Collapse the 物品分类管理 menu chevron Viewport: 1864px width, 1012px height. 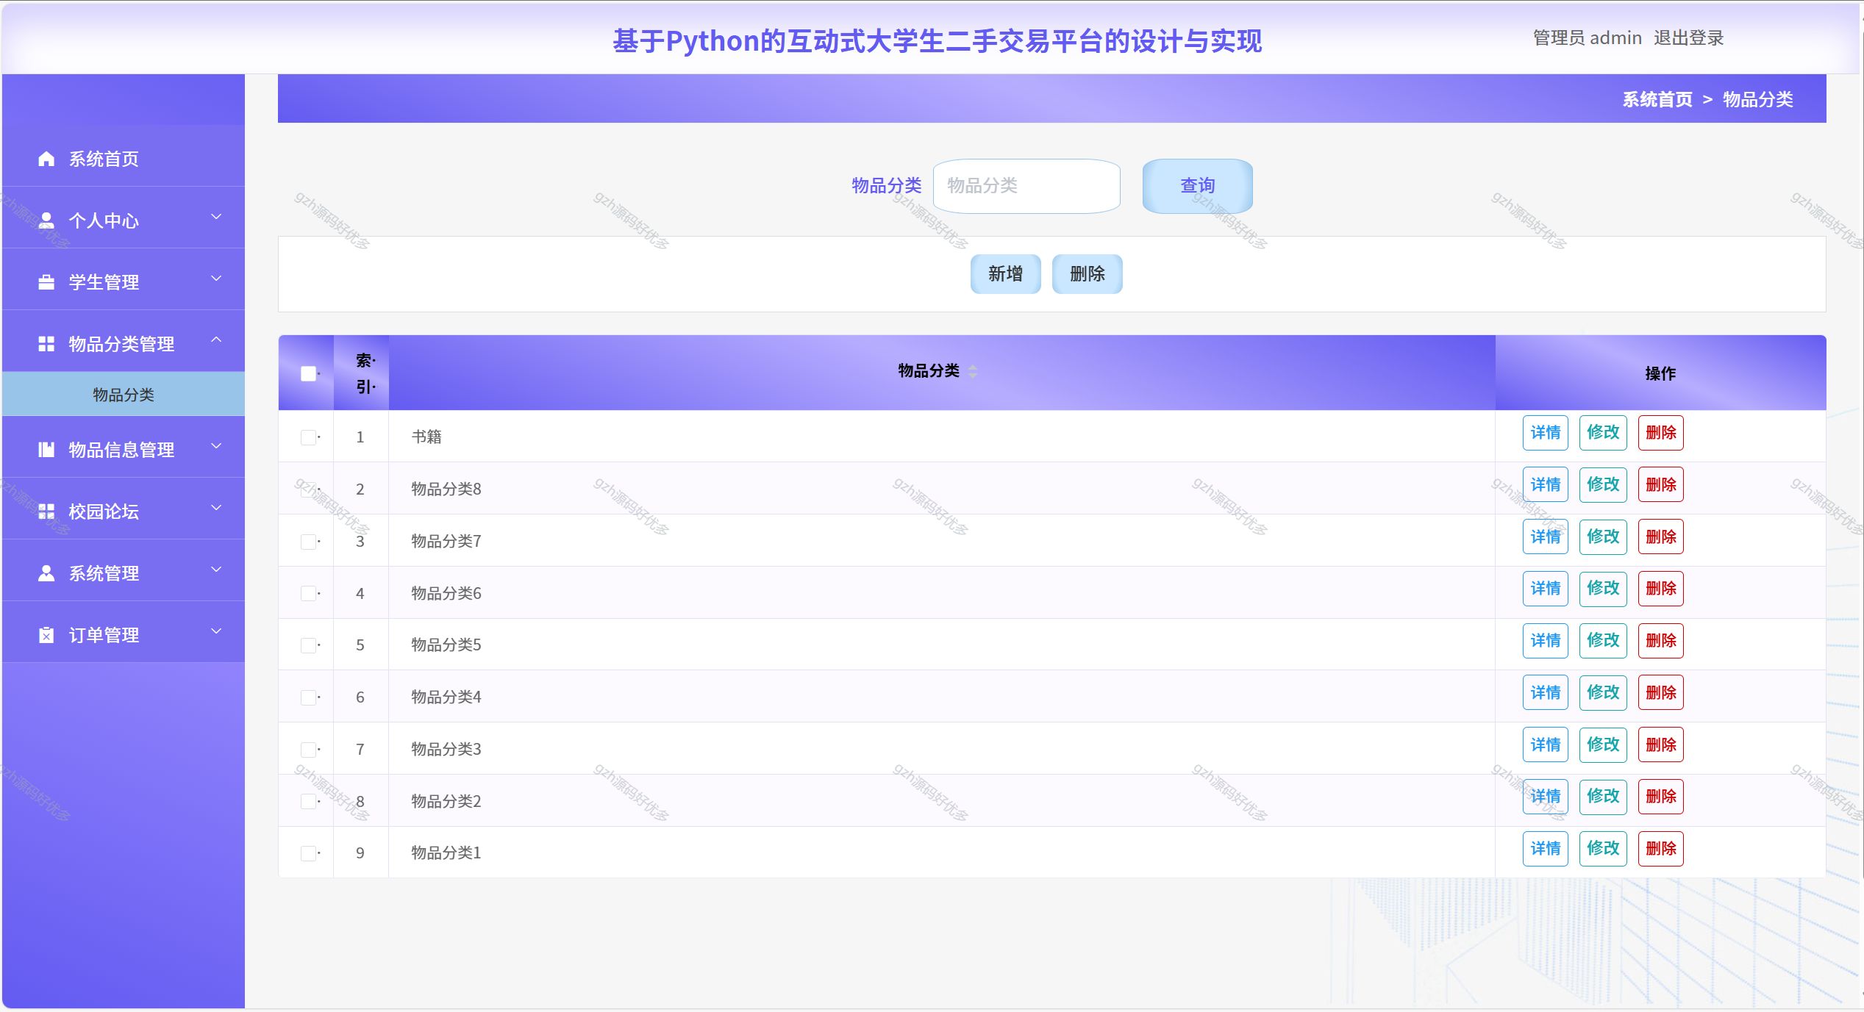[x=216, y=340]
